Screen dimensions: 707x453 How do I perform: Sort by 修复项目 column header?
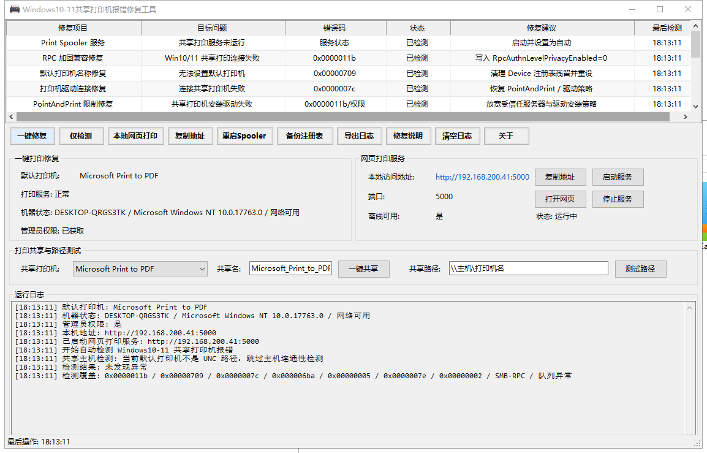tap(73, 28)
